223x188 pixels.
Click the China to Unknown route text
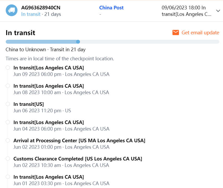[x=46, y=49]
